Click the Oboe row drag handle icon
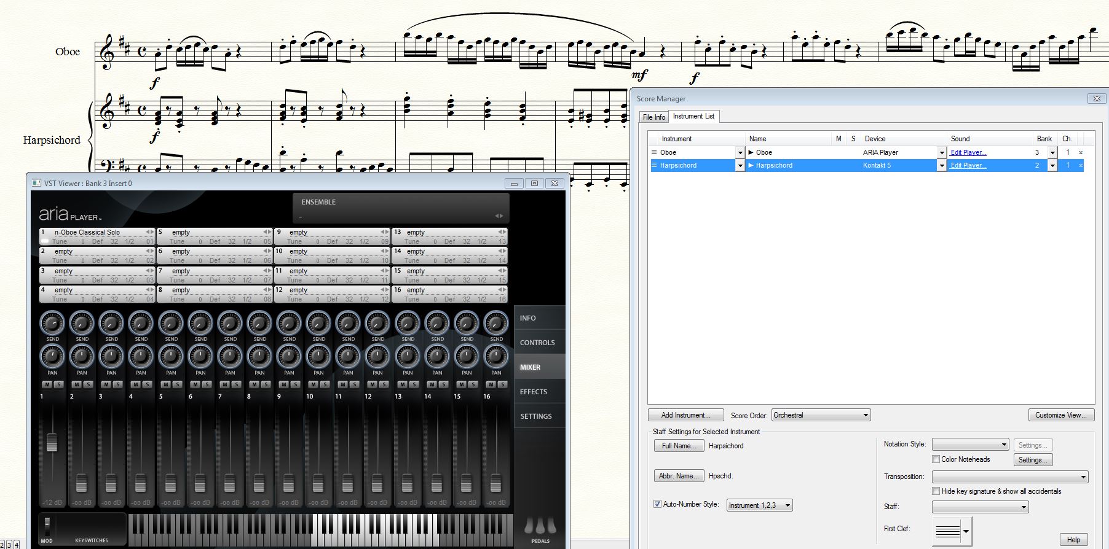Viewport: 1109px width, 549px height. coord(654,152)
